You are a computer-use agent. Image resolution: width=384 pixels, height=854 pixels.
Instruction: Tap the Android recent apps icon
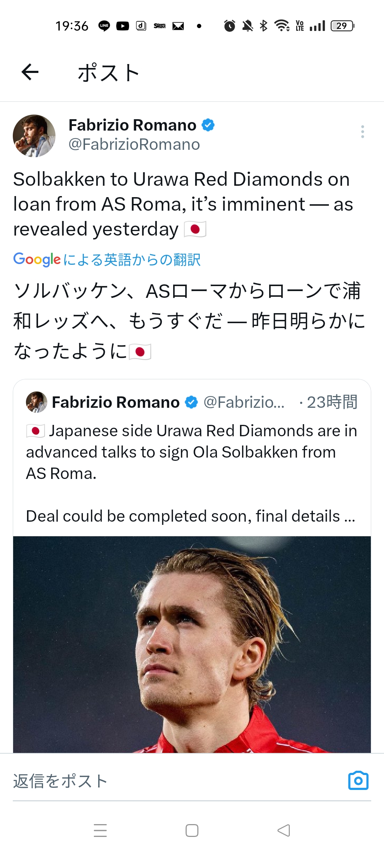click(x=100, y=831)
